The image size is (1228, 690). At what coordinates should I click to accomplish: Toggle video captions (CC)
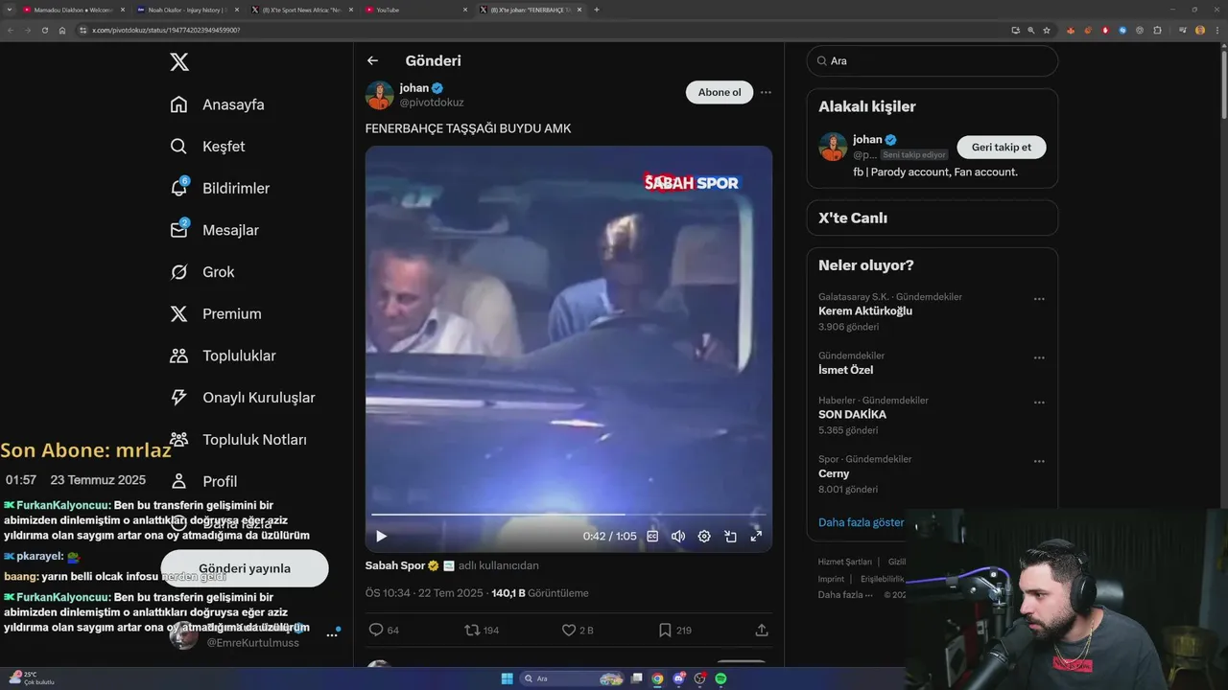pos(652,537)
